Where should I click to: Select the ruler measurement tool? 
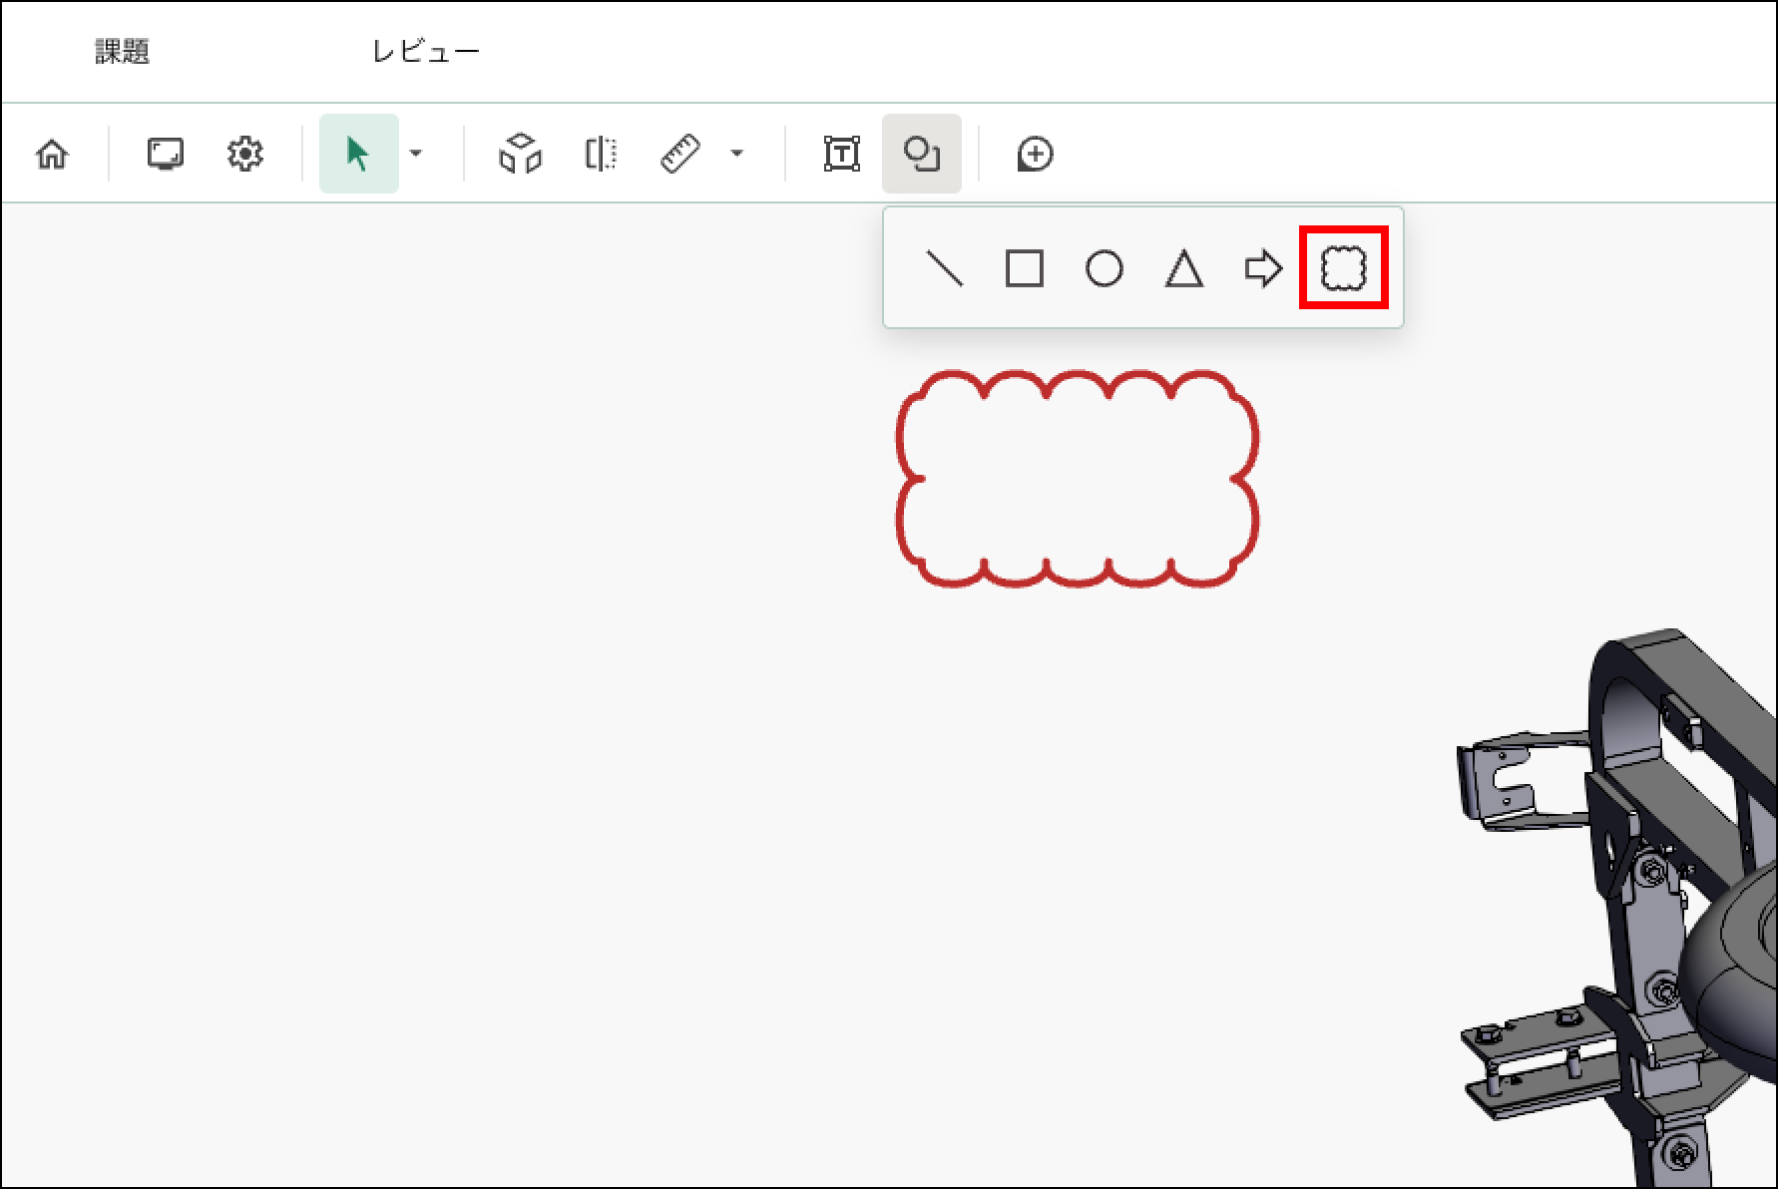(680, 155)
